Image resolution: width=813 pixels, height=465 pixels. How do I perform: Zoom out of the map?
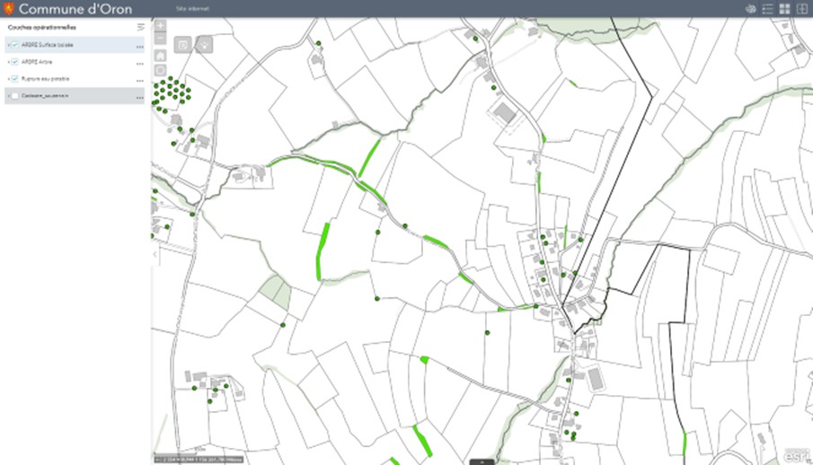[x=161, y=39]
